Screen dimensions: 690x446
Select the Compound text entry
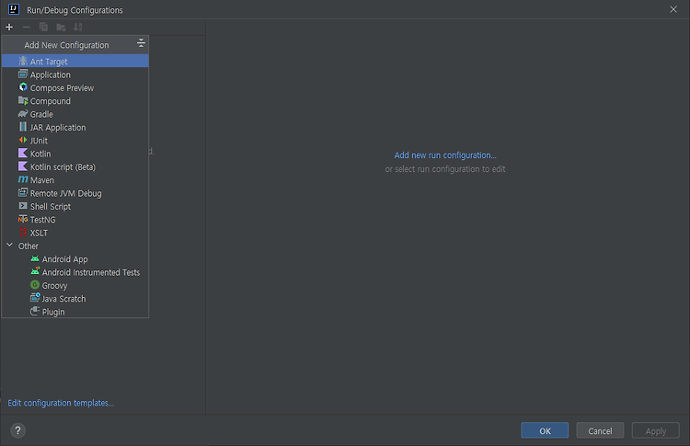[x=51, y=101]
